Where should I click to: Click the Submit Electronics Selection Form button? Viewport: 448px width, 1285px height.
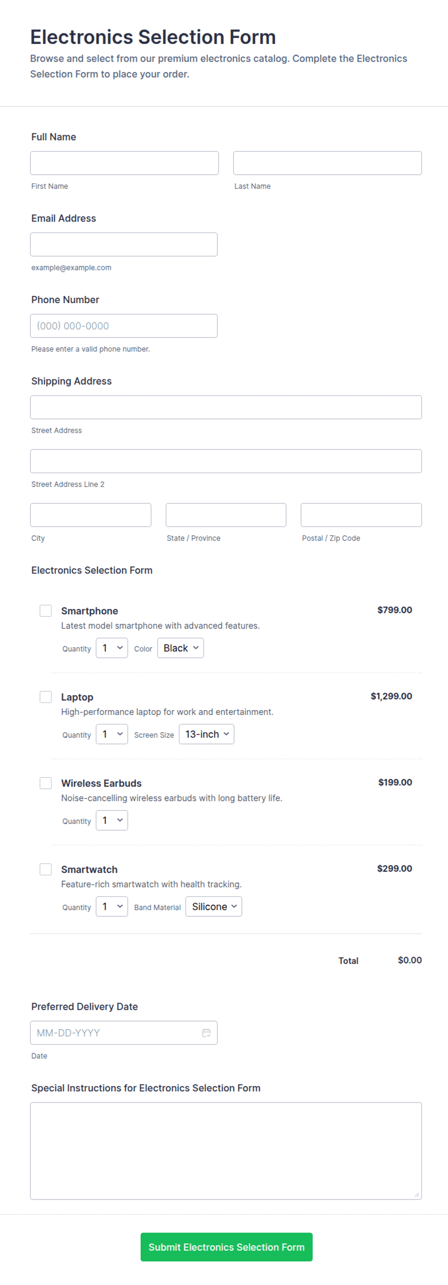226,1247
